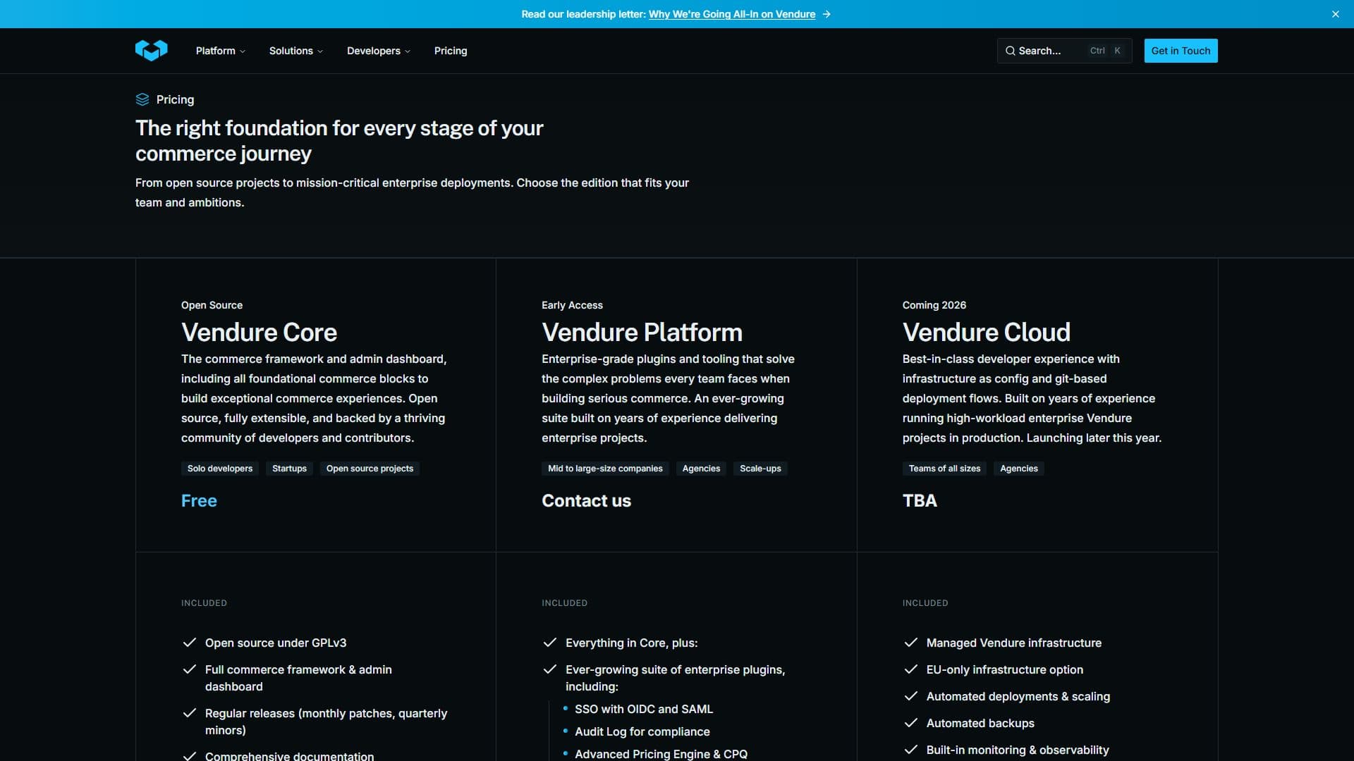Click checkmark beside Everything in Core

pos(550,643)
